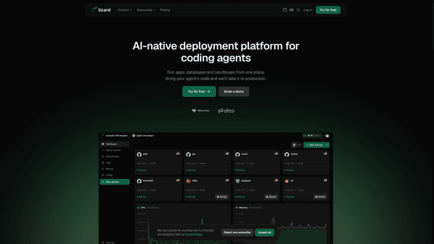Screen dimensions: 434x244
Task: Expand the Memory chart panel chevron
Action: tap(325, 208)
